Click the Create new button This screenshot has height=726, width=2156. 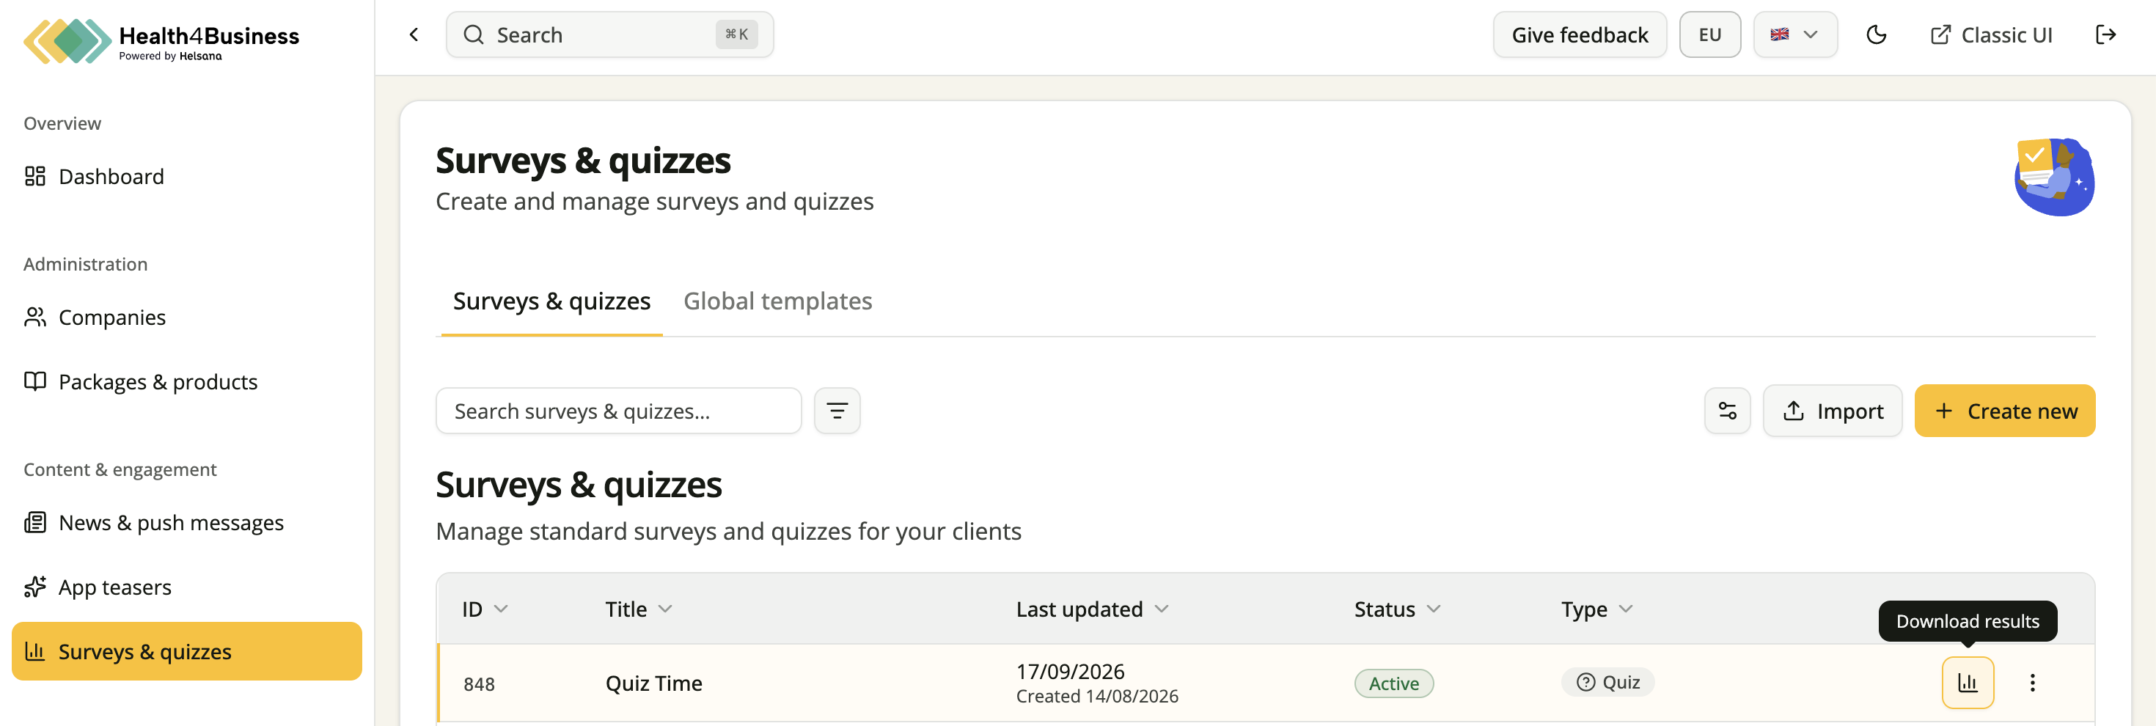pos(2004,411)
